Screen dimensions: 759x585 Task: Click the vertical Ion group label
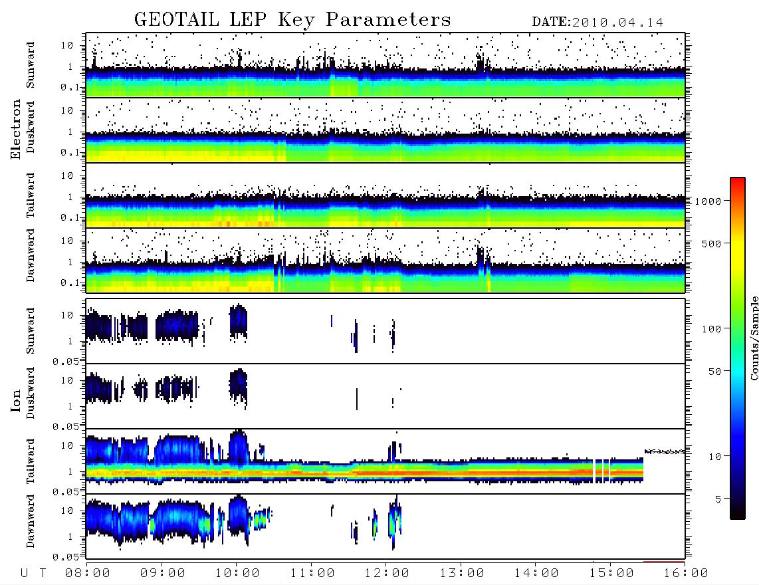click(x=15, y=400)
